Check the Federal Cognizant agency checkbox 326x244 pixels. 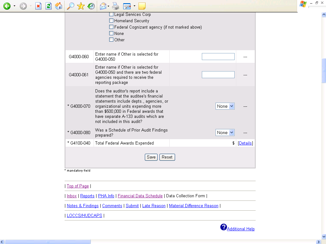111,27
